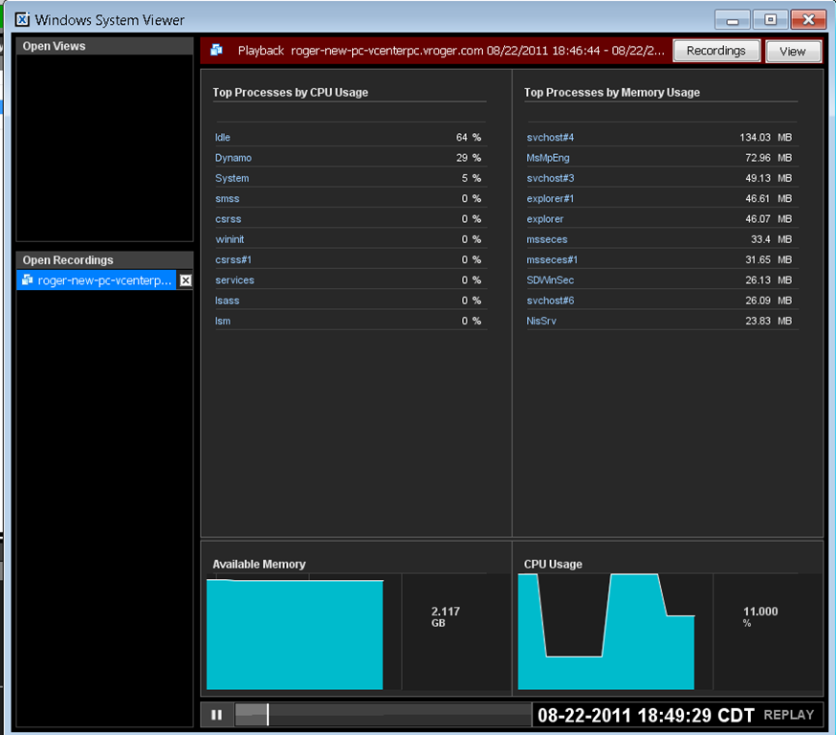
Task: Click the Available Memory graph
Action: tap(295, 635)
